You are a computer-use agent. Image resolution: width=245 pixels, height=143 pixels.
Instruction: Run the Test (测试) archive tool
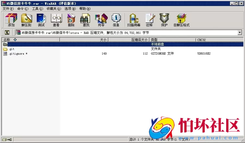[41, 20]
